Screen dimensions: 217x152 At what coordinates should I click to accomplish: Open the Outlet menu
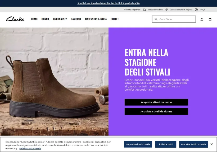tap(115, 19)
